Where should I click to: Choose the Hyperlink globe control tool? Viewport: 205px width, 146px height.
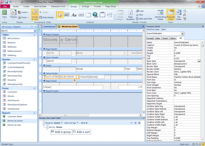(x=95, y=15)
